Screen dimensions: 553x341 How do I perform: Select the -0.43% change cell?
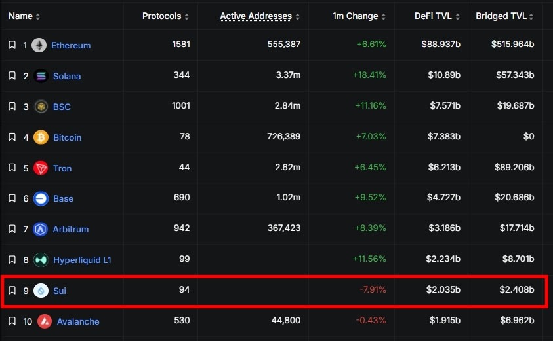click(x=371, y=320)
